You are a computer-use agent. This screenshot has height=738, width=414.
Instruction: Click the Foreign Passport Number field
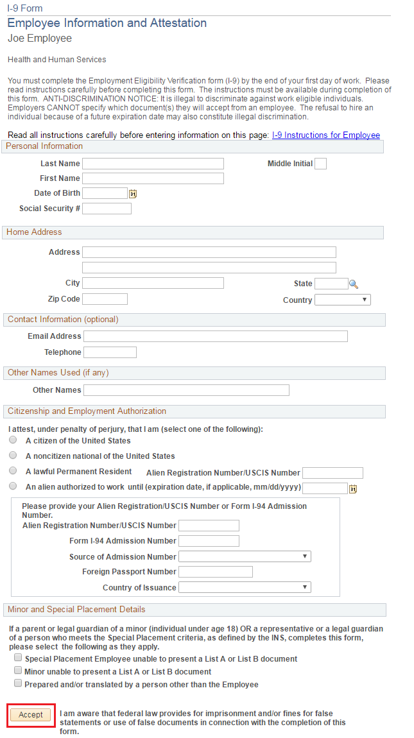coord(215,572)
